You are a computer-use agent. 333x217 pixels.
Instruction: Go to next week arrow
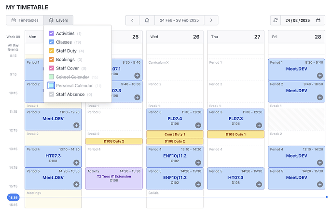click(211, 20)
